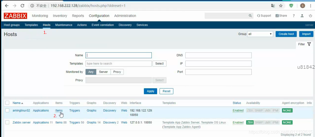The image size is (315, 137).
Task: Open the Group dropdown
Action: click(x=260, y=34)
